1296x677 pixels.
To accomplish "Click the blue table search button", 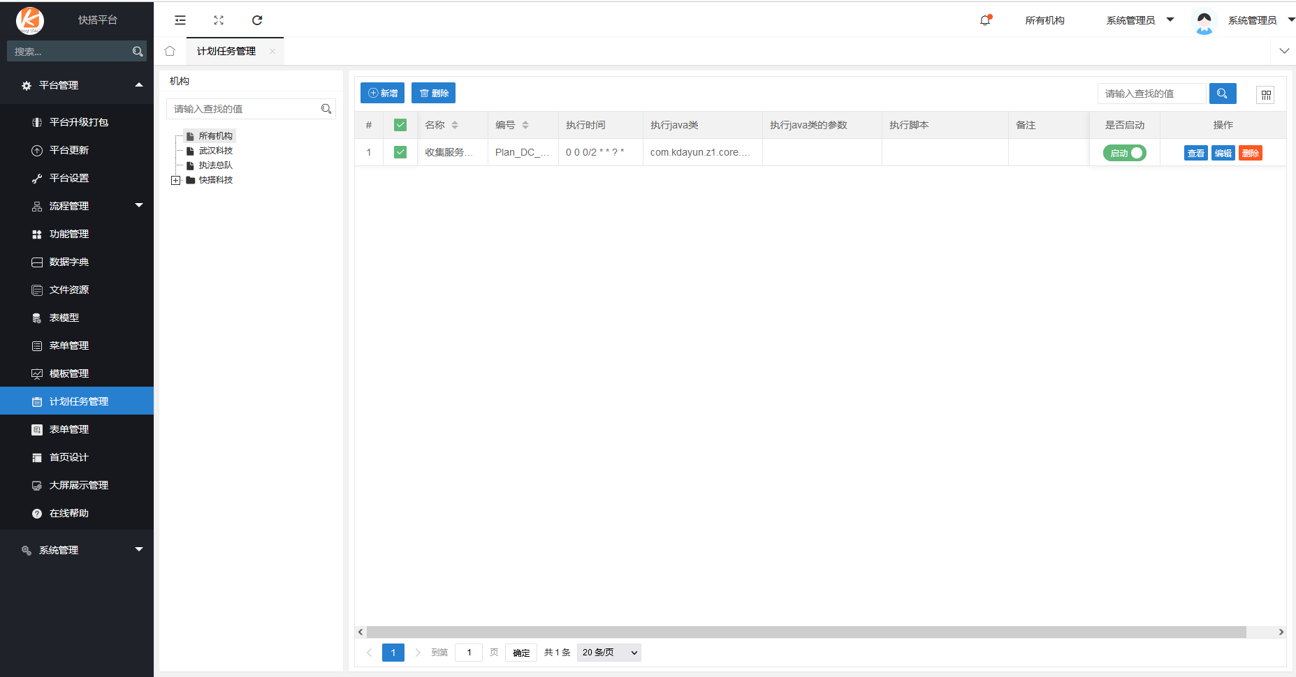I will [1222, 94].
